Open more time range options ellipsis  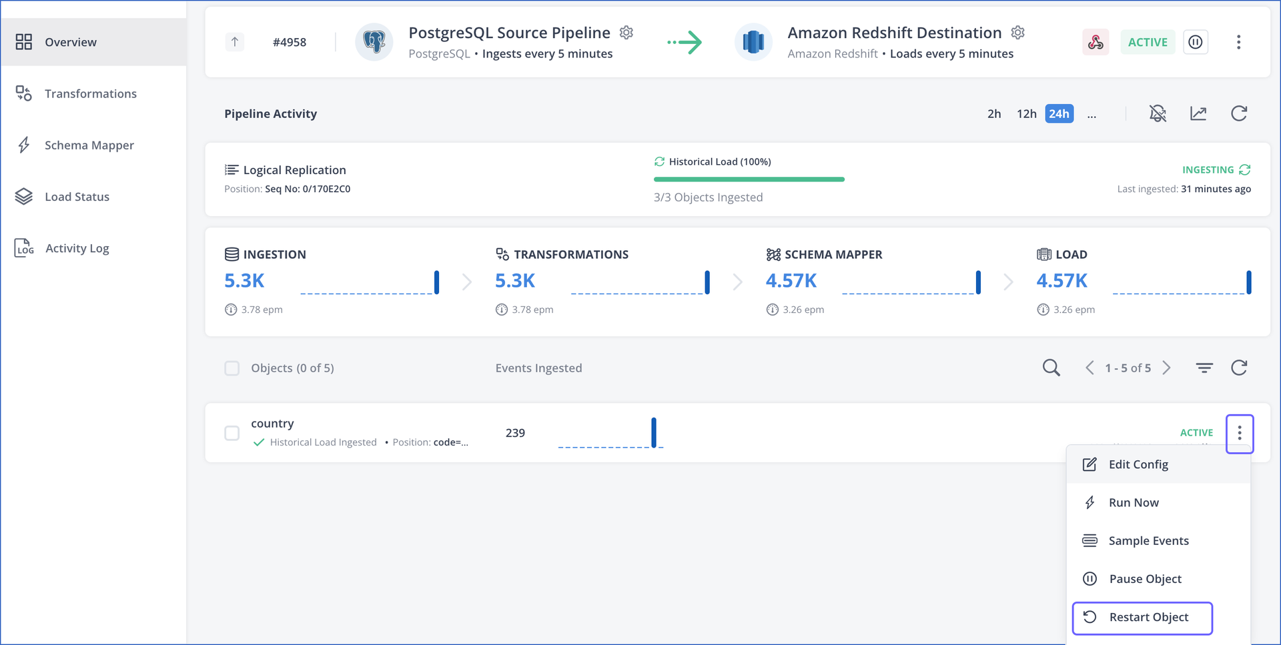point(1092,115)
